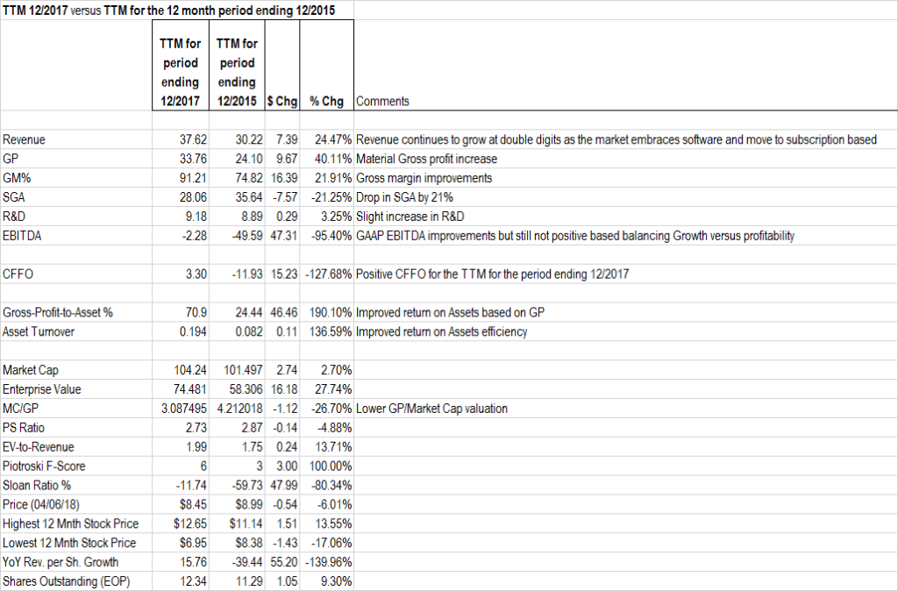Click the 'Material Gross profit increase' comment

pos(426,159)
